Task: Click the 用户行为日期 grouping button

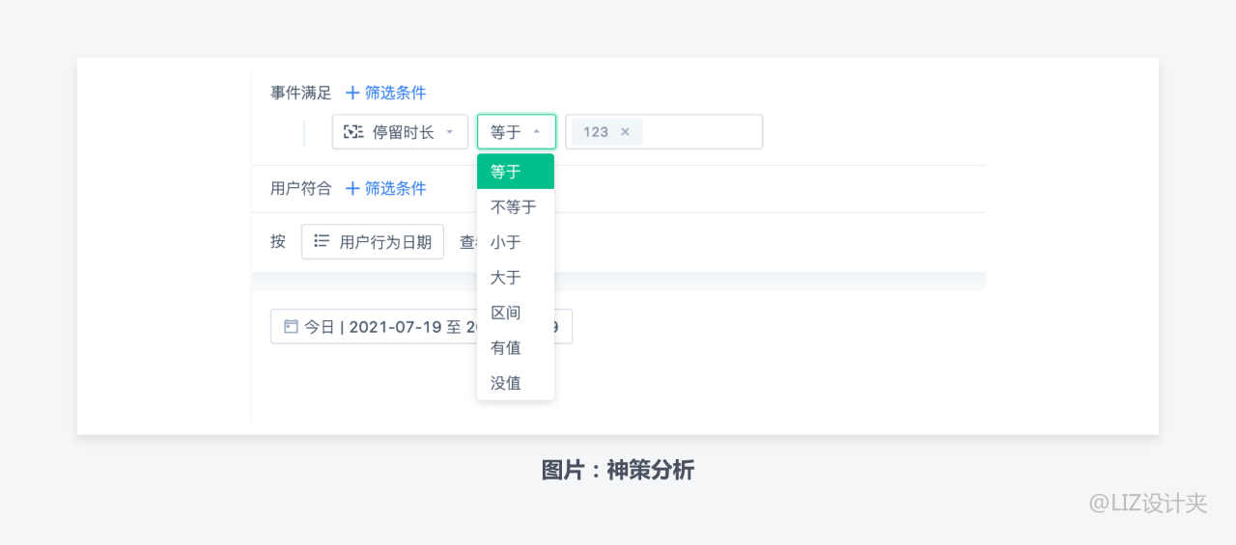Action: tap(373, 242)
